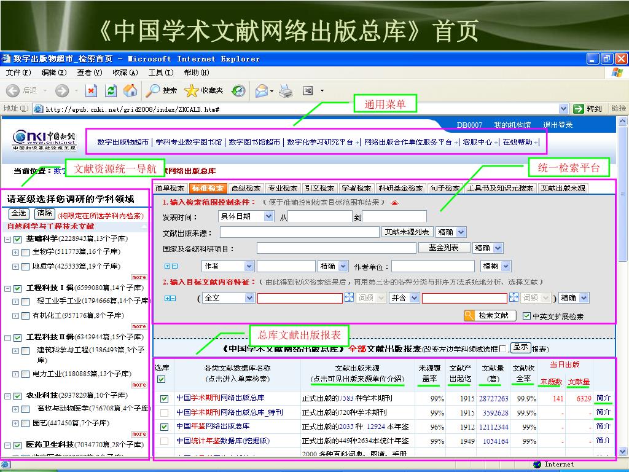629x472 pixels.
Task: Click the expand icon after second red input
Action: coord(514,297)
